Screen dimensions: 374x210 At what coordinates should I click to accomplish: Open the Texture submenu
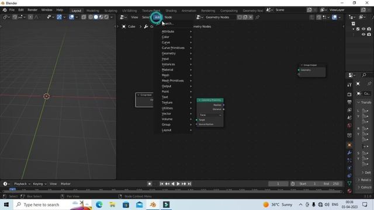coord(176,103)
